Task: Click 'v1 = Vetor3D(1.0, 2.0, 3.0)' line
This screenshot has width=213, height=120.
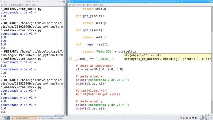Action: pos(100,69)
